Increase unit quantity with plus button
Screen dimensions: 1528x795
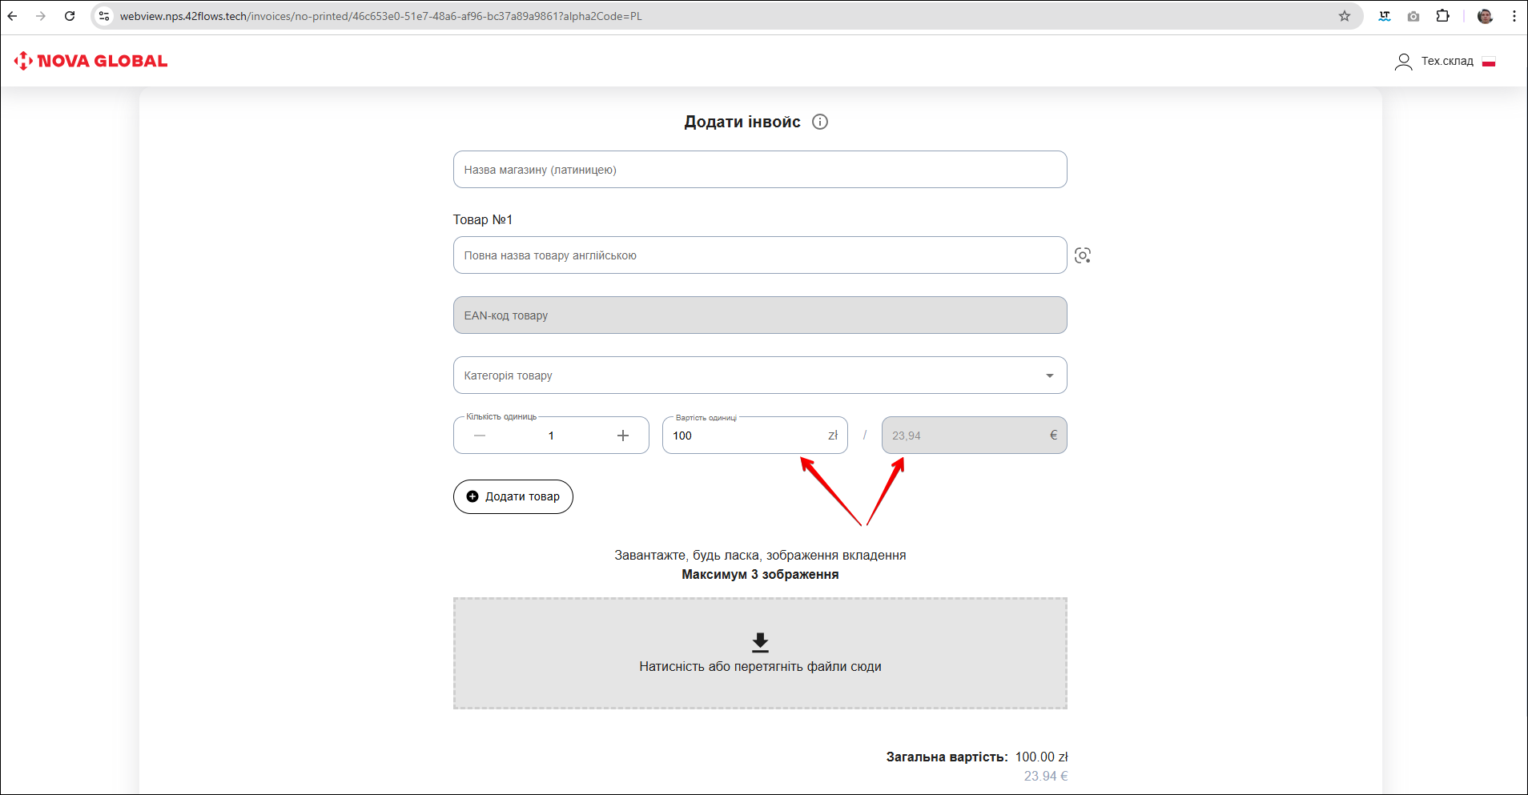[623, 436]
